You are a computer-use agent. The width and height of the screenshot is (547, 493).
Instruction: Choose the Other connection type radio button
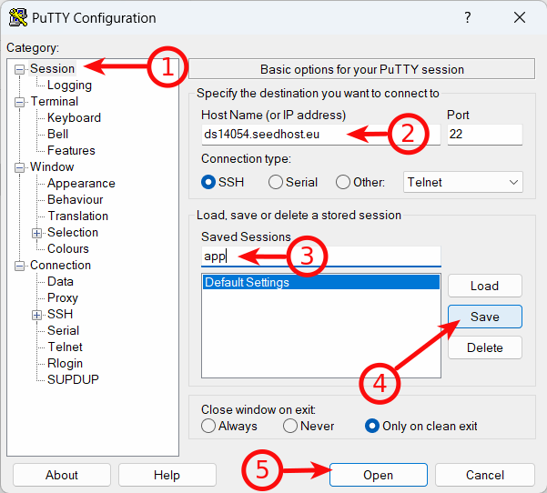pos(343,182)
